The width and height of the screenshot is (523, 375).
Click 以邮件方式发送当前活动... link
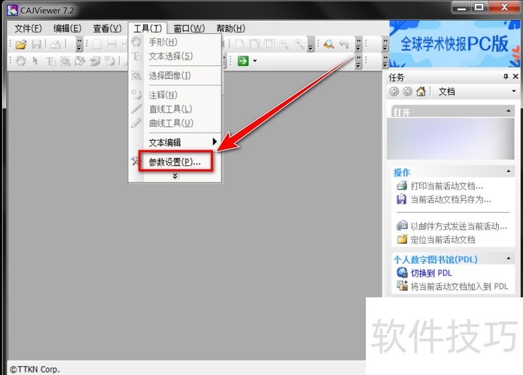(x=459, y=226)
